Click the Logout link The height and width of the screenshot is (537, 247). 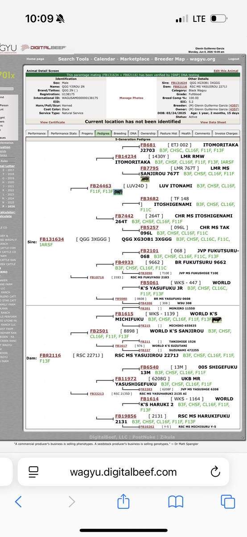tap(234, 59)
